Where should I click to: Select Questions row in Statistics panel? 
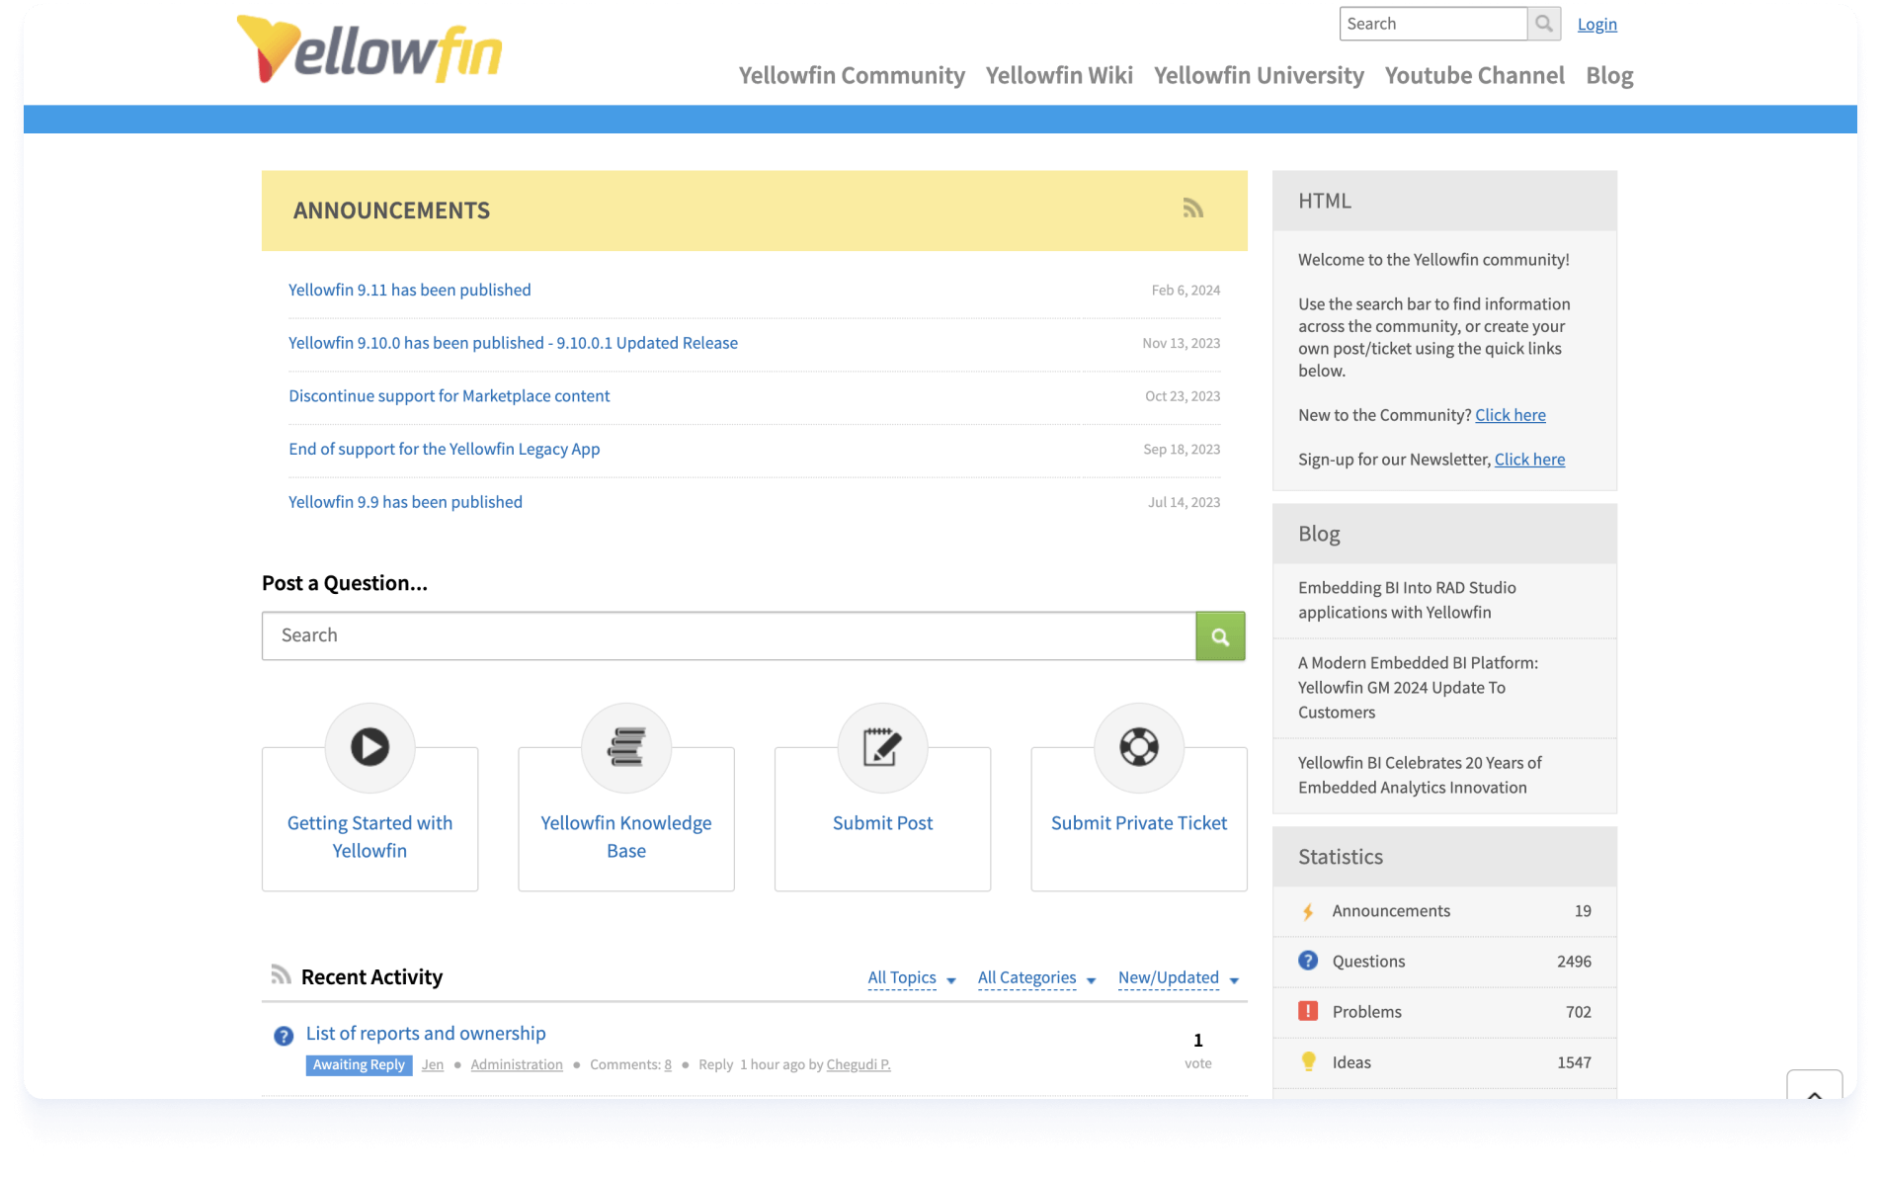[1444, 962]
